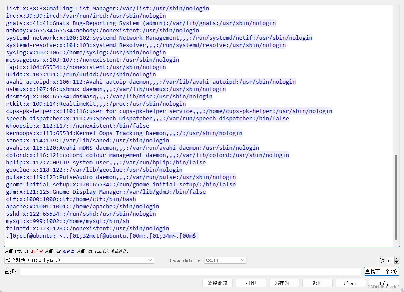Click the _apt:x:104:65534 line

86,67
